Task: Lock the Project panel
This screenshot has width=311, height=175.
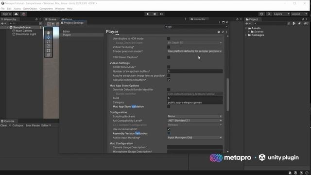Action: [x=303, y=19]
